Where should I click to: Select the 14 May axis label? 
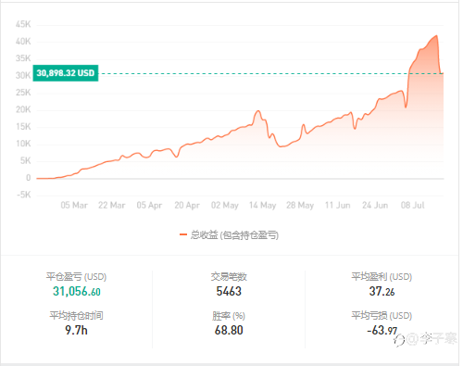263,206
